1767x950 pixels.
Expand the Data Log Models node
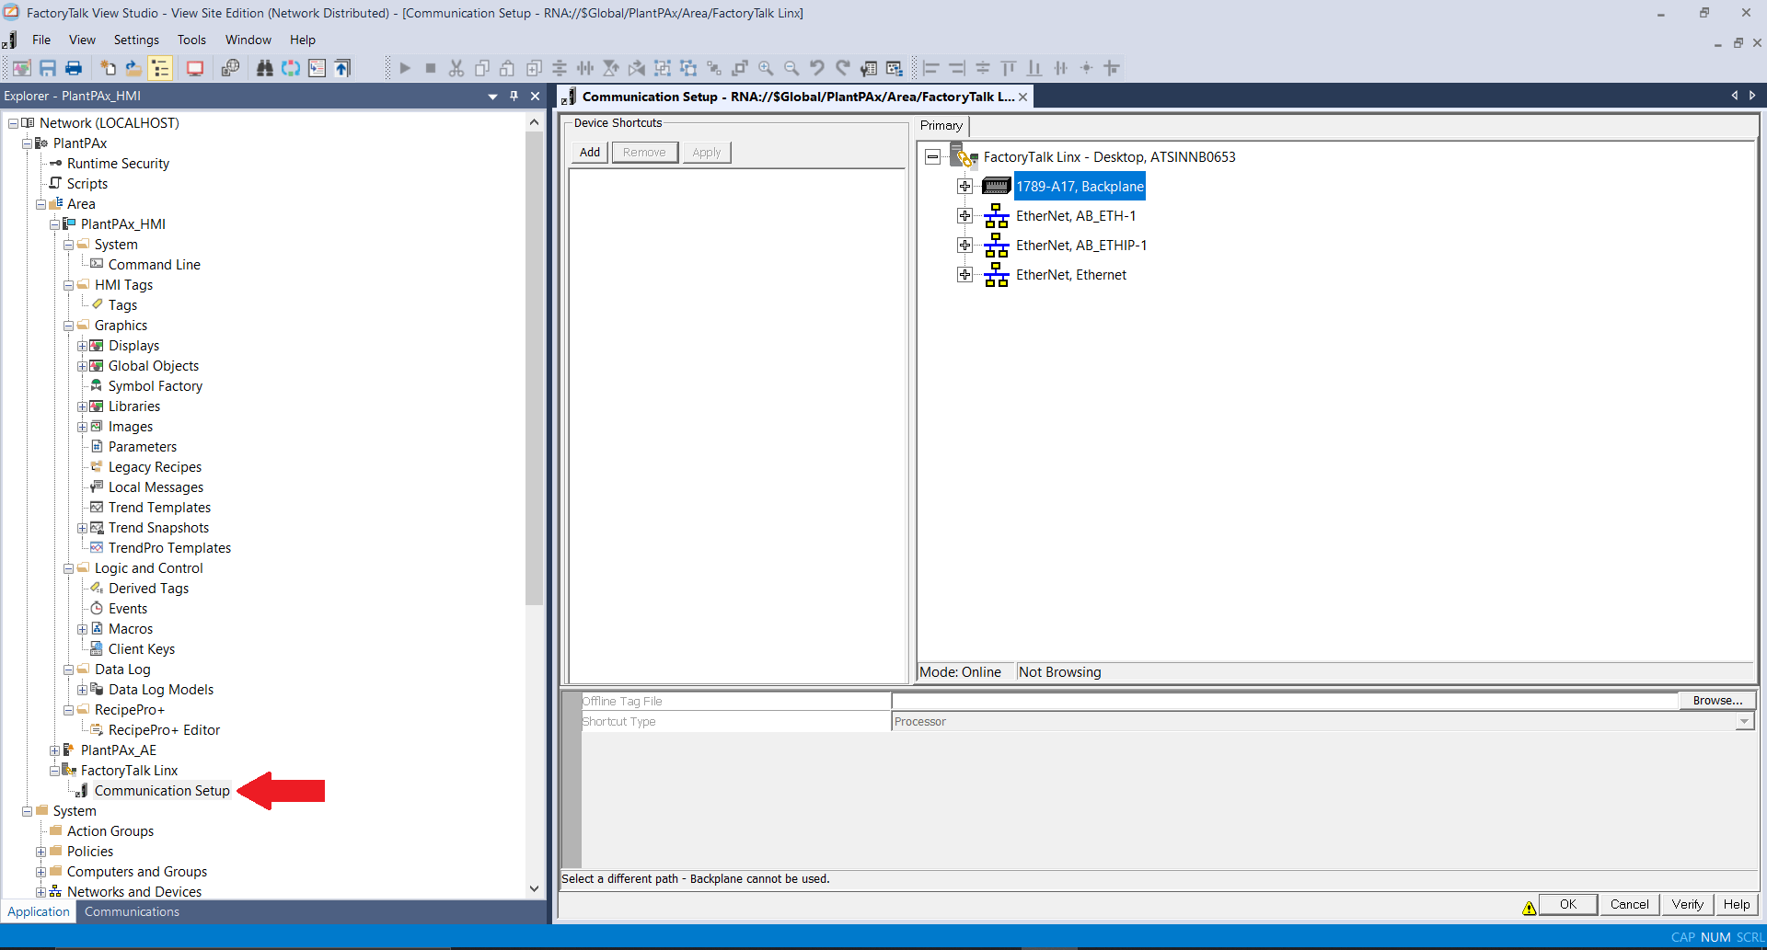click(x=82, y=690)
